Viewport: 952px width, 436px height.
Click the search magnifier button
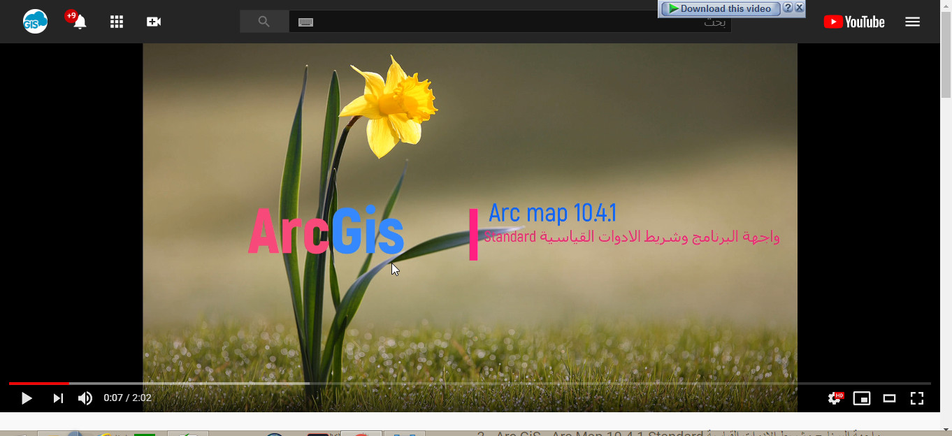264,22
